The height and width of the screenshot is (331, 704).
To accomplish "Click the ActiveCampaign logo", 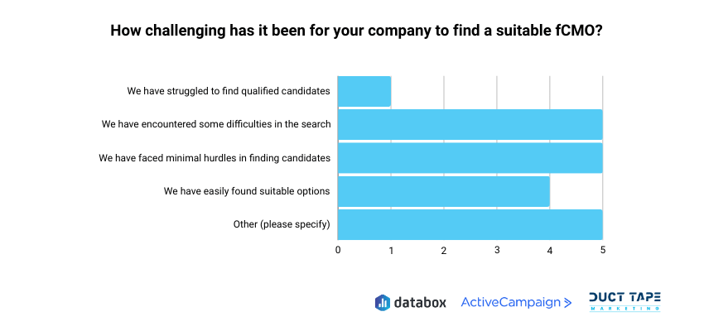I will [516, 303].
